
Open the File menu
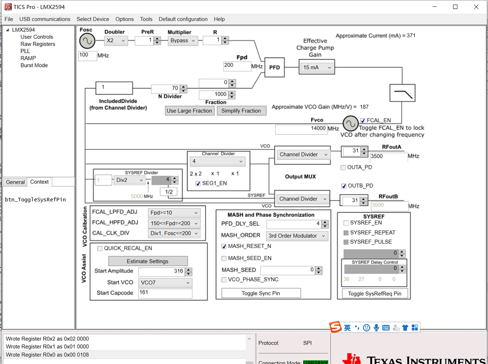point(9,19)
